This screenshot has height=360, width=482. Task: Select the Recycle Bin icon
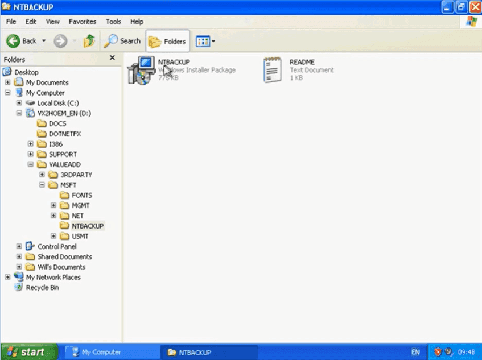(18, 287)
